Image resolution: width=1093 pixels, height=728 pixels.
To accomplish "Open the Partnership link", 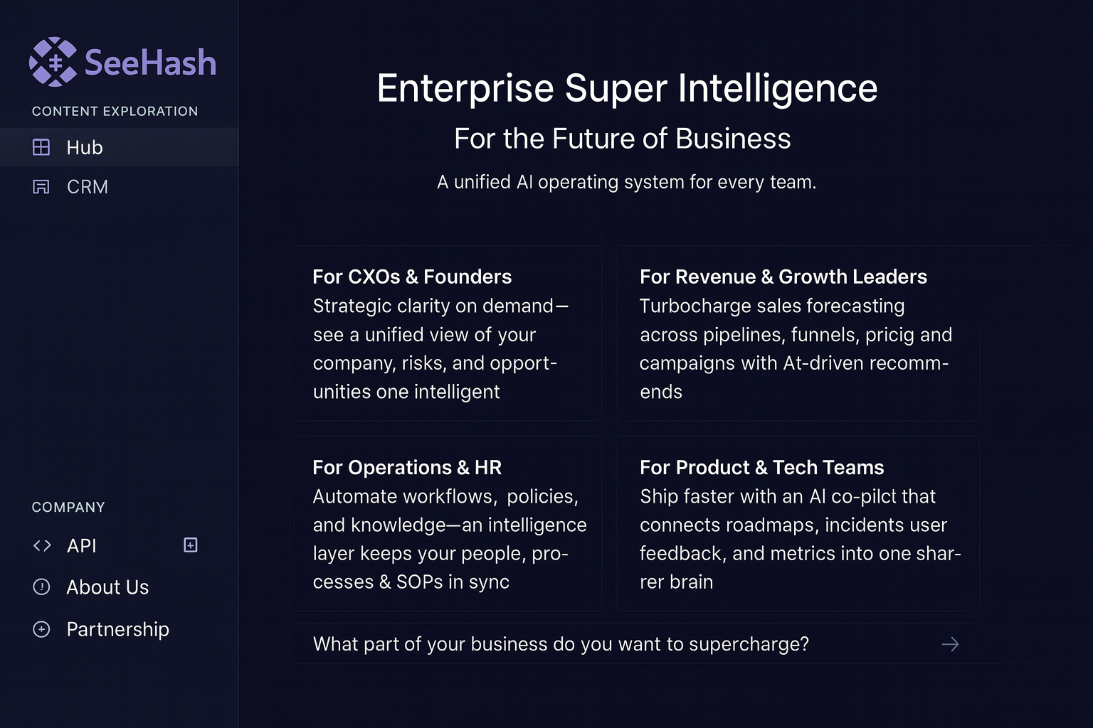I will pyautogui.click(x=117, y=629).
